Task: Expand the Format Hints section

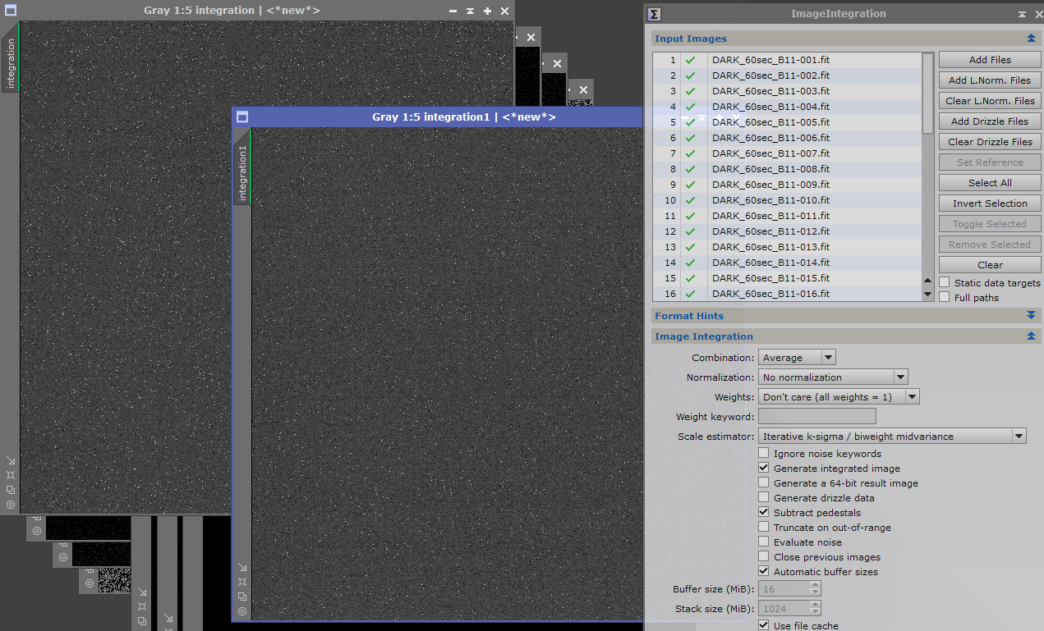Action: pyautogui.click(x=1031, y=316)
